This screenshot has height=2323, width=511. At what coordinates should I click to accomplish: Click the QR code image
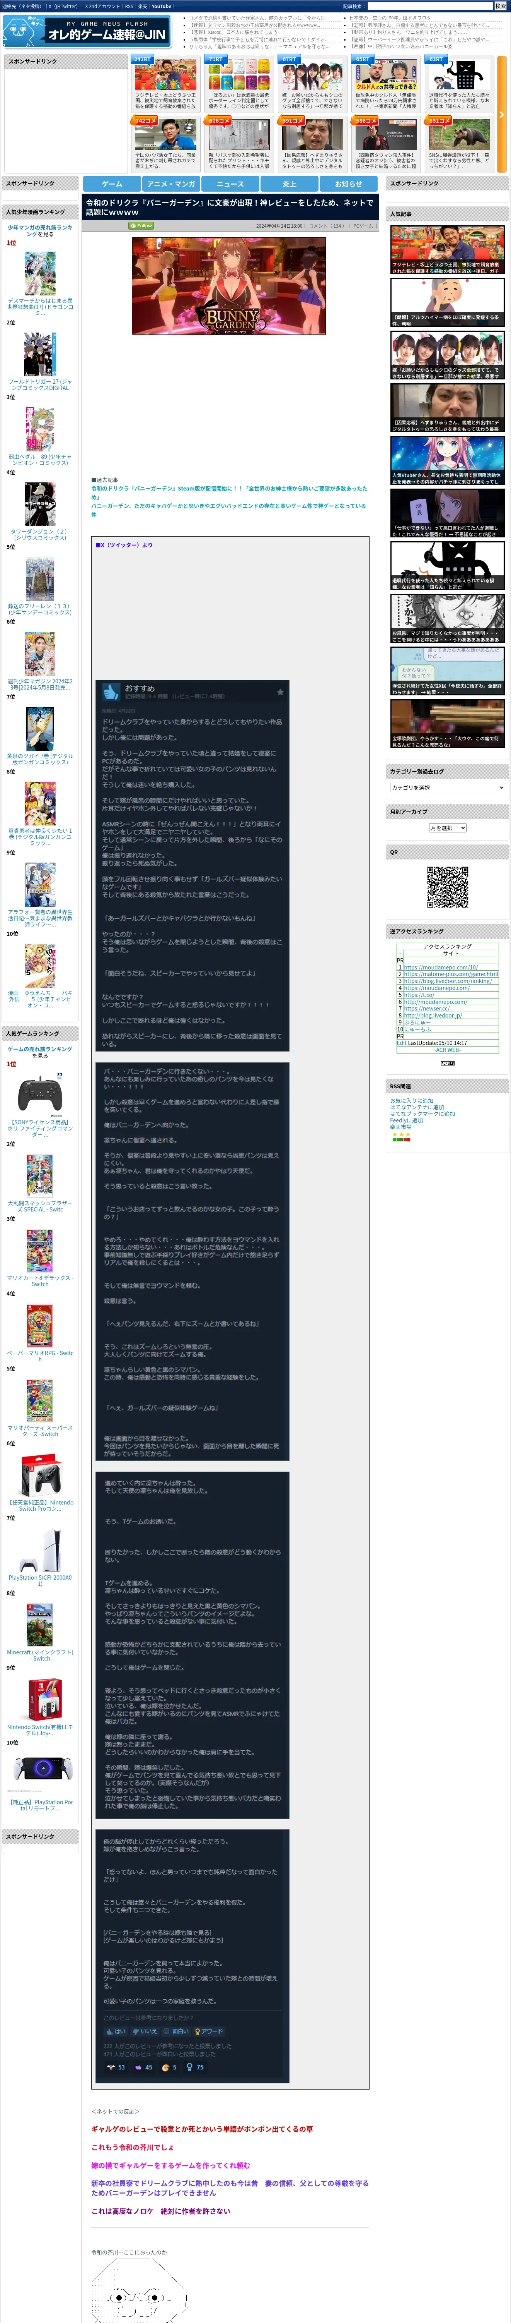[447, 887]
